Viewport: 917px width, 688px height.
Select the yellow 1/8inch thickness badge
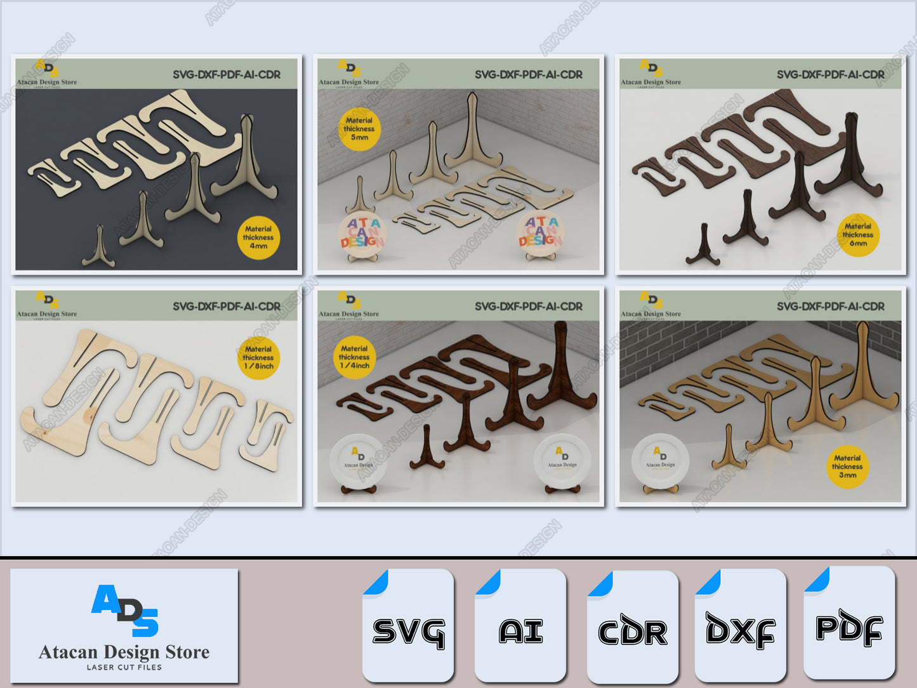258,358
